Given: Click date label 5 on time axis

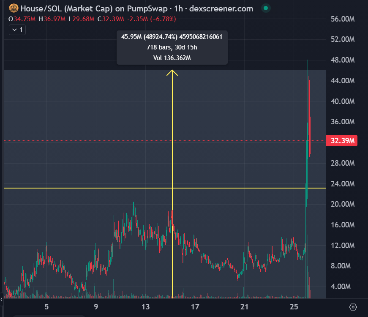Looking at the screenshot, I should (46, 307).
